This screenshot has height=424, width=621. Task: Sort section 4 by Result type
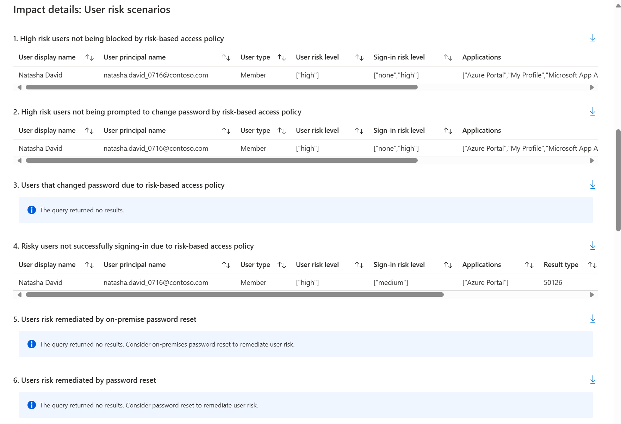click(592, 265)
